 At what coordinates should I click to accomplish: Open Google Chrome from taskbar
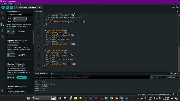point(111,98)
